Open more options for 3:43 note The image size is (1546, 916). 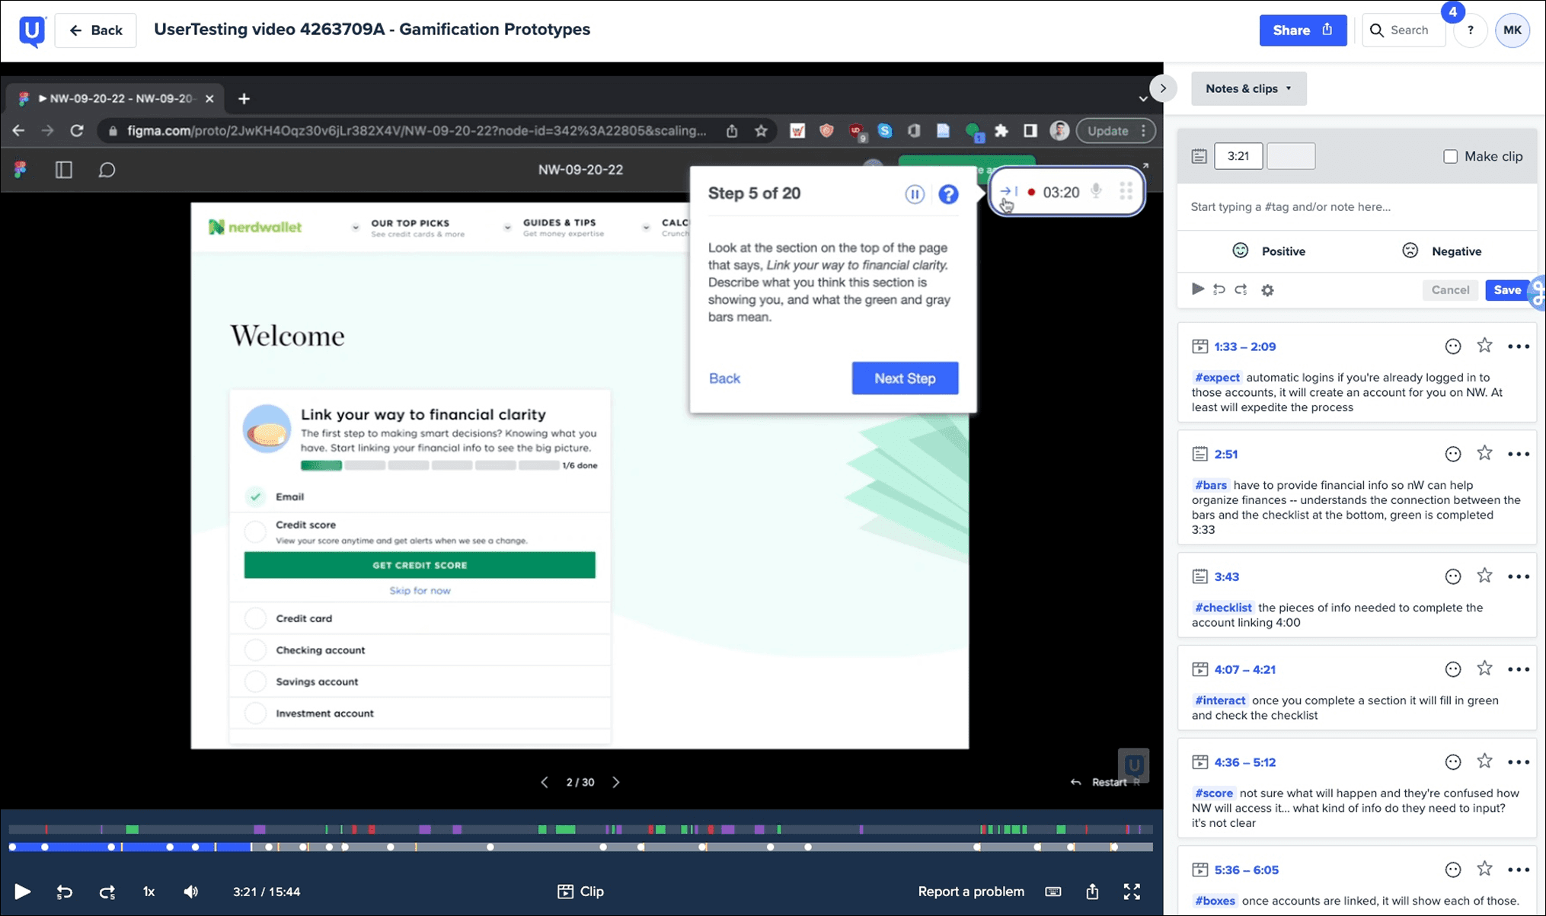(x=1518, y=576)
